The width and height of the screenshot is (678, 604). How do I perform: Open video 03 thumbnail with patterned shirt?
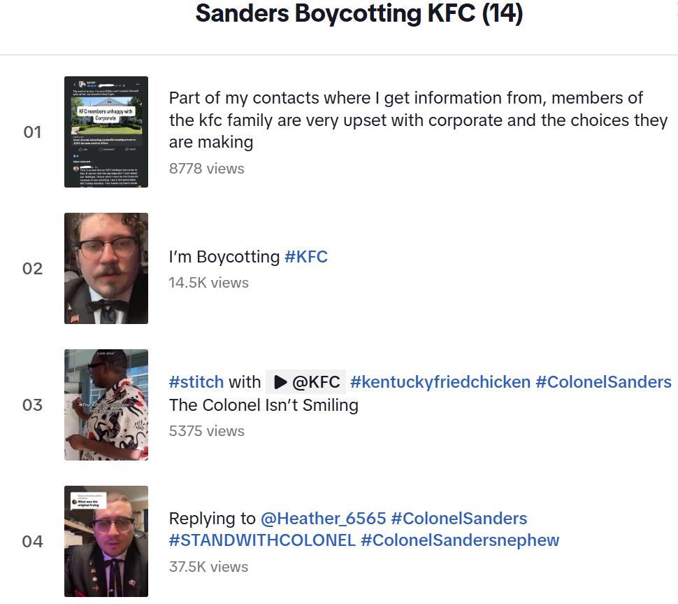pos(106,405)
